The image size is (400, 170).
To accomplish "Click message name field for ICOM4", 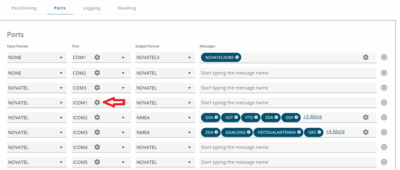I will coord(288,147).
